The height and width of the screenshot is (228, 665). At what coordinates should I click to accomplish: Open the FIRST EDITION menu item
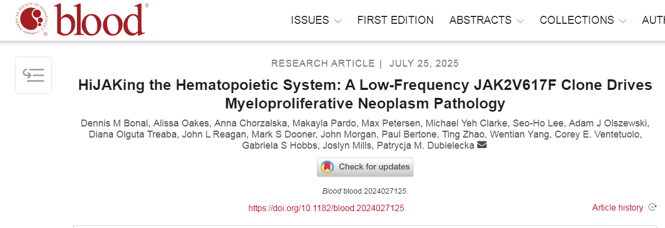coord(395,20)
